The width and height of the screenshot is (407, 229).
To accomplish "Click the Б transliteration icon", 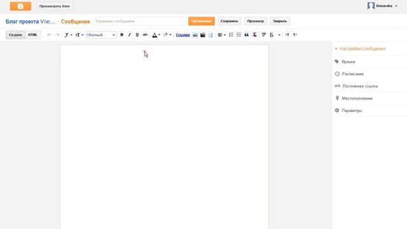I will tap(272, 35).
